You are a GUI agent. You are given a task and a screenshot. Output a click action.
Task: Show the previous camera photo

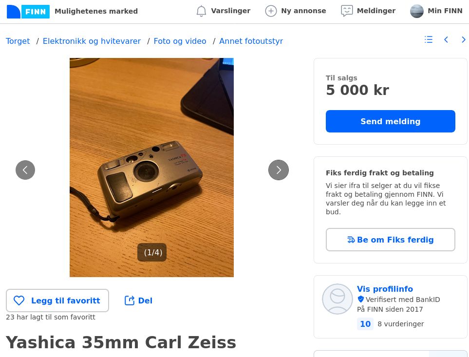click(25, 170)
